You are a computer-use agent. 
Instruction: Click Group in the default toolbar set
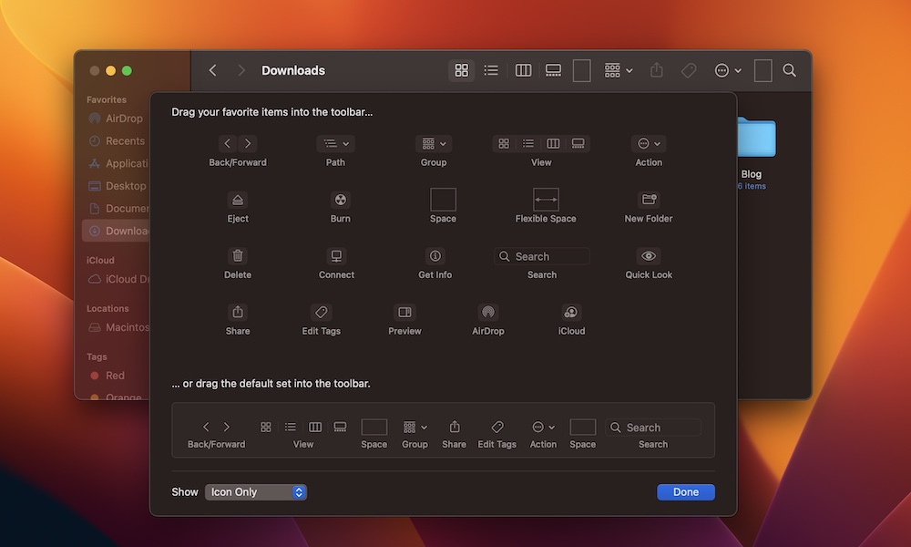click(x=415, y=434)
